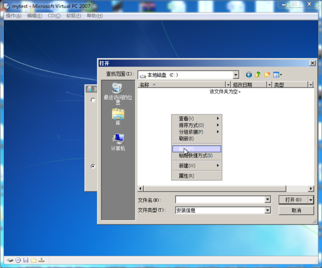Image resolution: width=322 pixels, height=268 pixels.
Task: Click the 取消 cancel button
Action: point(296,210)
